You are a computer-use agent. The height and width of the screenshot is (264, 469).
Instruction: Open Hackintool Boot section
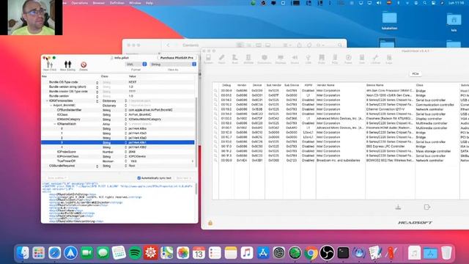point(234,59)
